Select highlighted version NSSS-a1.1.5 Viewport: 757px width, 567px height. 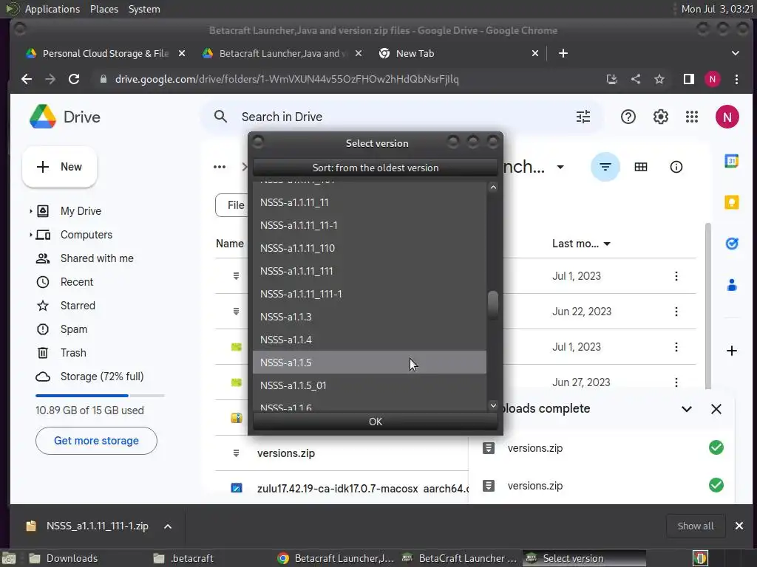pos(370,362)
